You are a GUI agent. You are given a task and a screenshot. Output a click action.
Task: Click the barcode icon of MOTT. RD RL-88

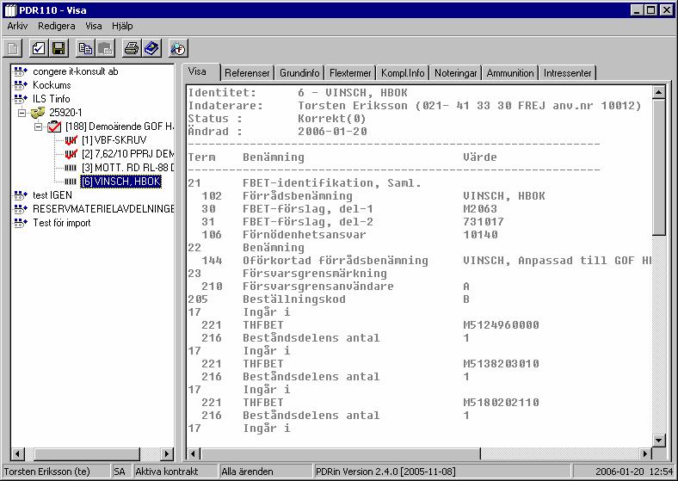pyautogui.click(x=71, y=168)
